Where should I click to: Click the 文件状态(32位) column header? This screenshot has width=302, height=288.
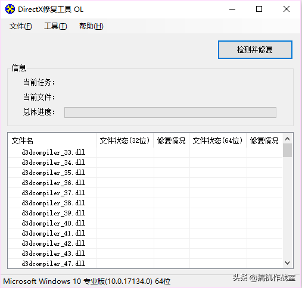pyautogui.click(x=125, y=140)
